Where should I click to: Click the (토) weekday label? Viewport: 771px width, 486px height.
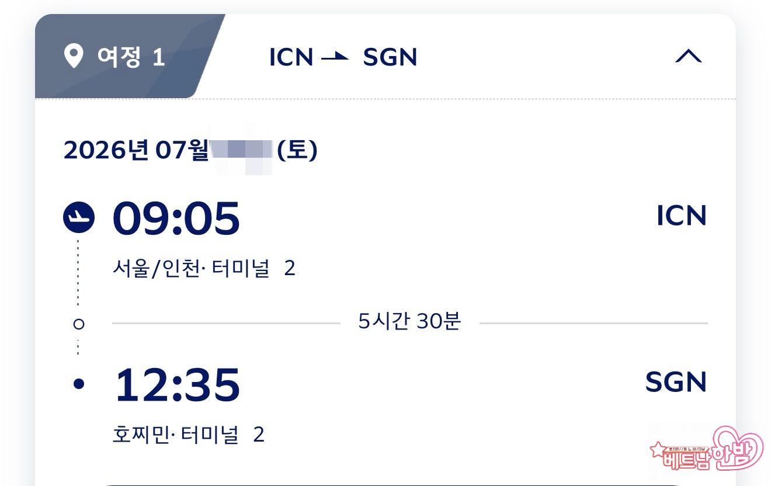(x=297, y=150)
